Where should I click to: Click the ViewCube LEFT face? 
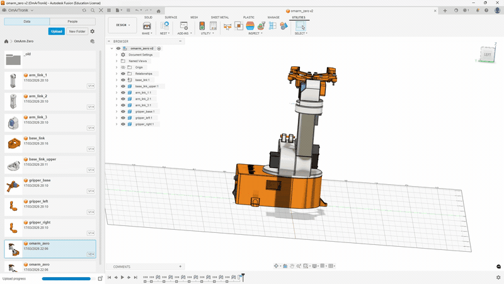tap(487, 54)
